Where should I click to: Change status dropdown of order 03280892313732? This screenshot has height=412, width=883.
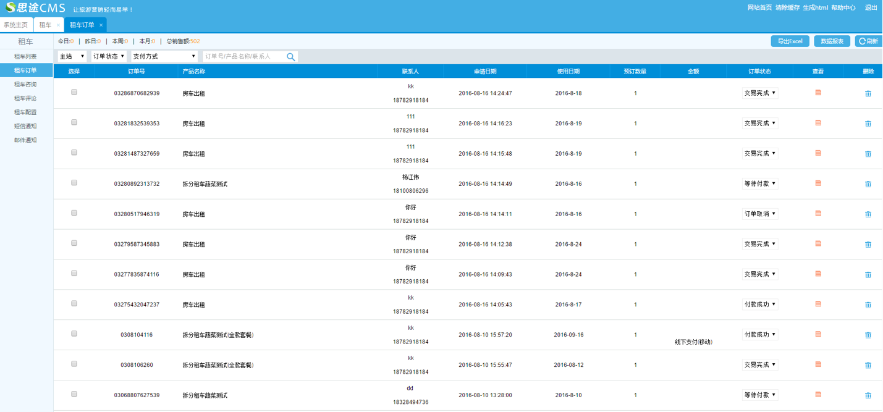(x=760, y=183)
